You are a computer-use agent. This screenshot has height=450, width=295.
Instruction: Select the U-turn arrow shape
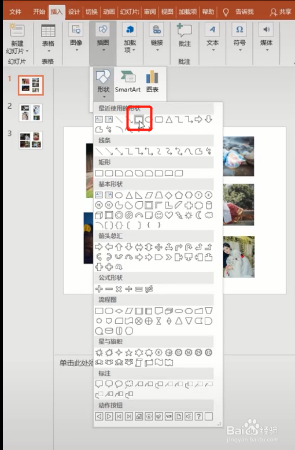[x=189, y=247]
